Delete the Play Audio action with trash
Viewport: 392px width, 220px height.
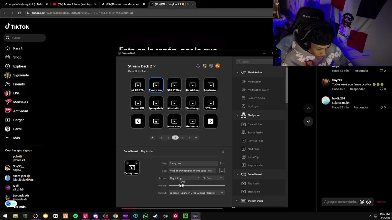point(223,151)
